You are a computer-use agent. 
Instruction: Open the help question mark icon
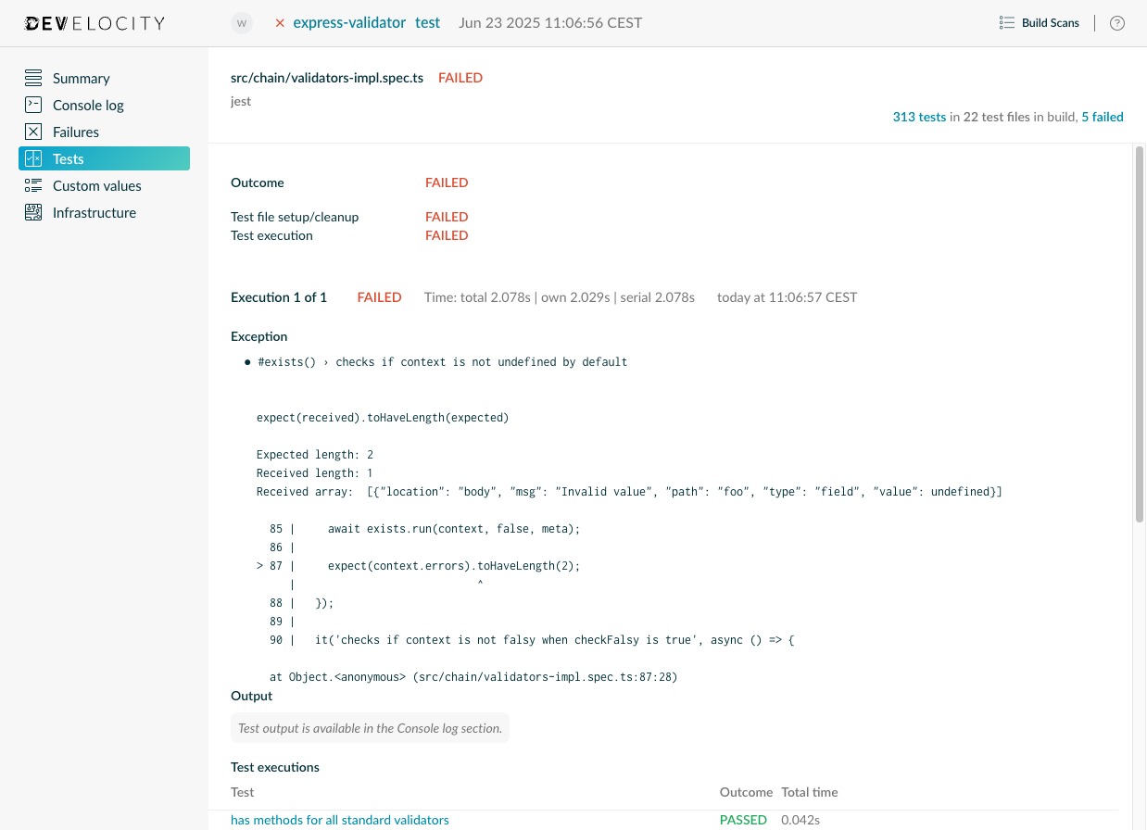click(1116, 23)
